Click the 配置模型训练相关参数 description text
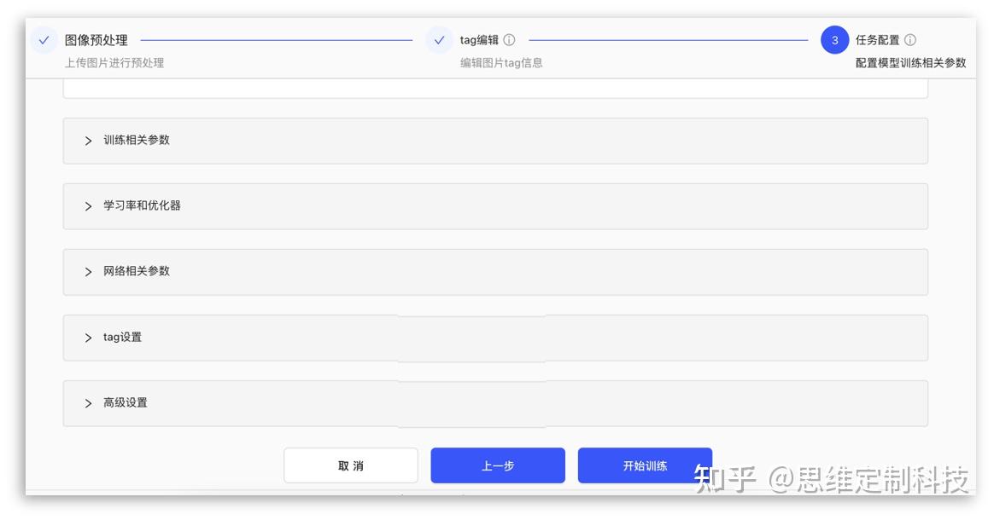 911,62
